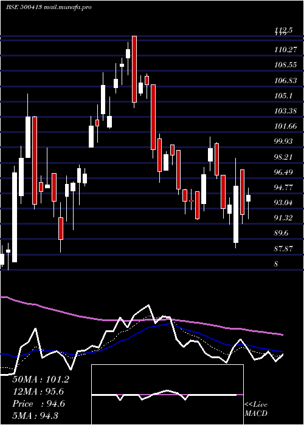This screenshot has width=304, height=425.
Task: Click the '5MA : 94.3' legend entry
Action: 35,416
